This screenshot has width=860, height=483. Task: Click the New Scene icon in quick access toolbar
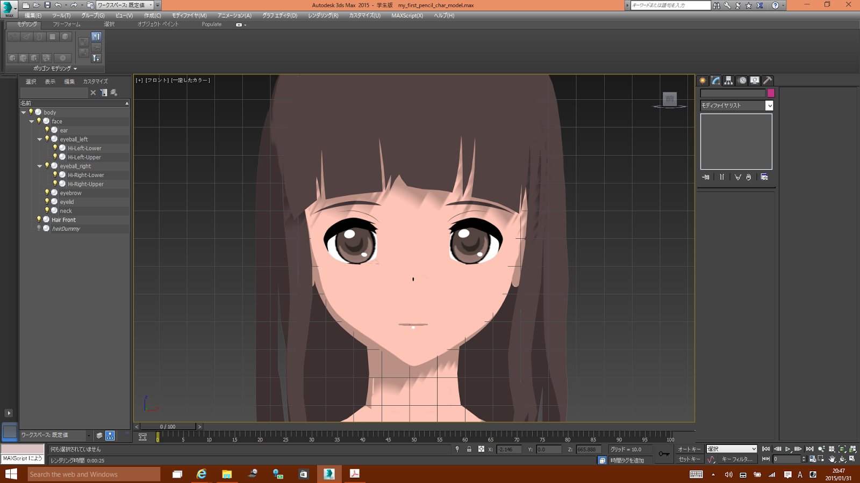[x=26, y=5]
